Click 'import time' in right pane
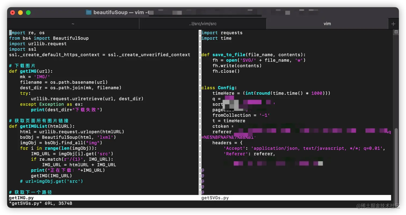The image size is (406, 215). [216, 38]
